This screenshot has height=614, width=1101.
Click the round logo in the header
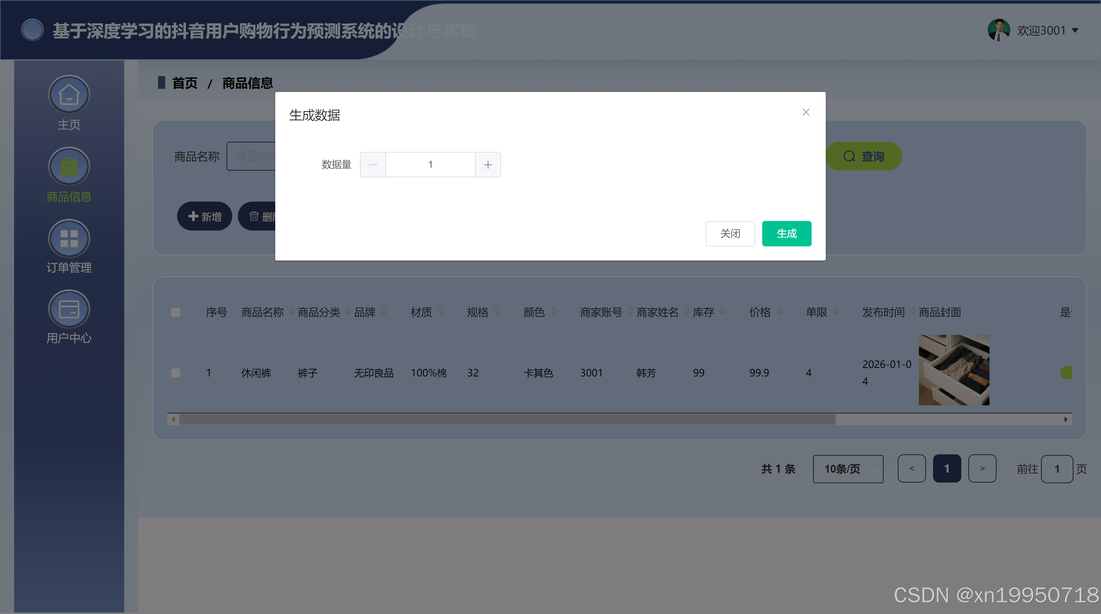(x=32, y=30)
